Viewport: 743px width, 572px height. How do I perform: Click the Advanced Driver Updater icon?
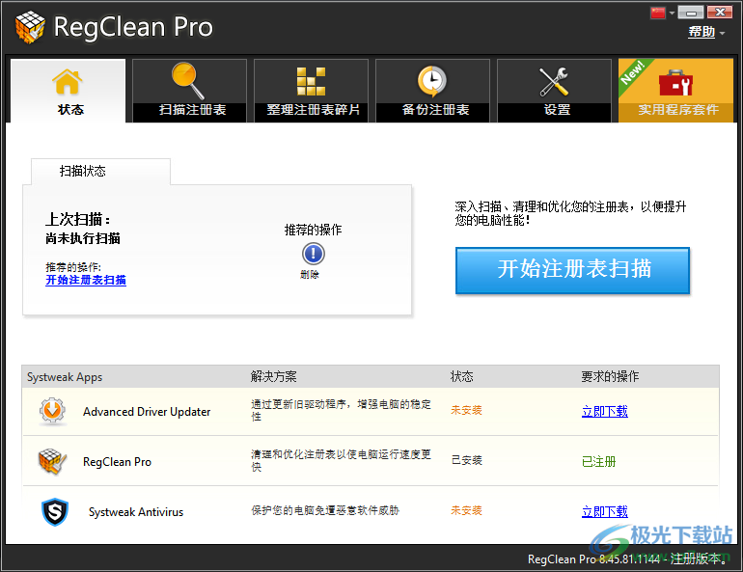52,411
